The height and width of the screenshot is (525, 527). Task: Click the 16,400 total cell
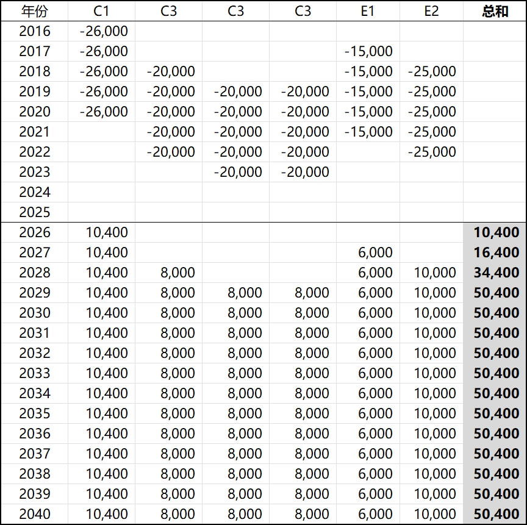(x=496, y=252)
